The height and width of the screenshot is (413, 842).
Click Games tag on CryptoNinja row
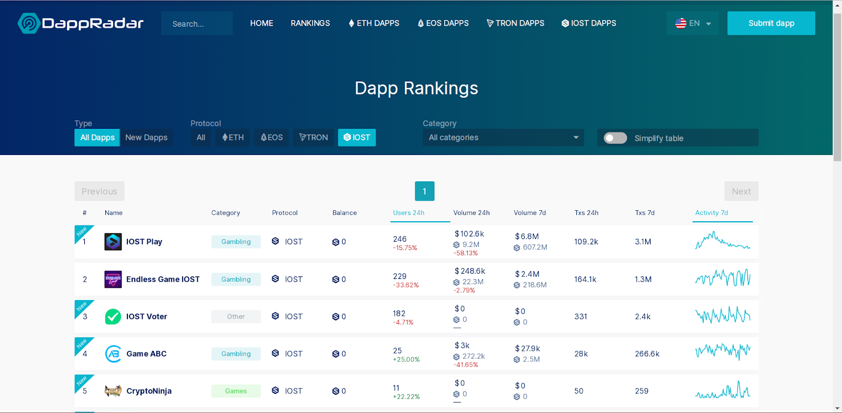pyautogui.click(x=236, y=391)
